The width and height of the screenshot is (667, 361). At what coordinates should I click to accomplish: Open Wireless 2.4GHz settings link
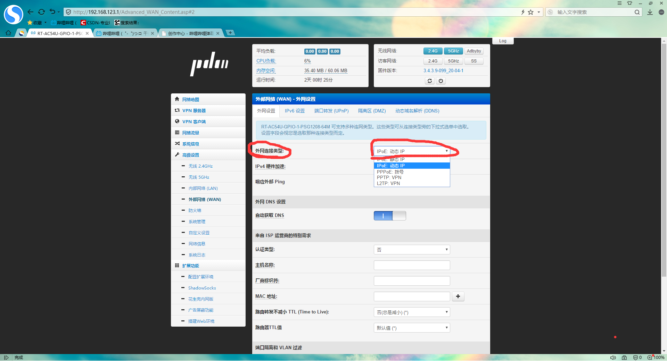pyautogui.click(x=200, y=166)
